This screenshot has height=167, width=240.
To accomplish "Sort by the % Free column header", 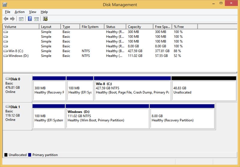I will [x=185, y=27].
